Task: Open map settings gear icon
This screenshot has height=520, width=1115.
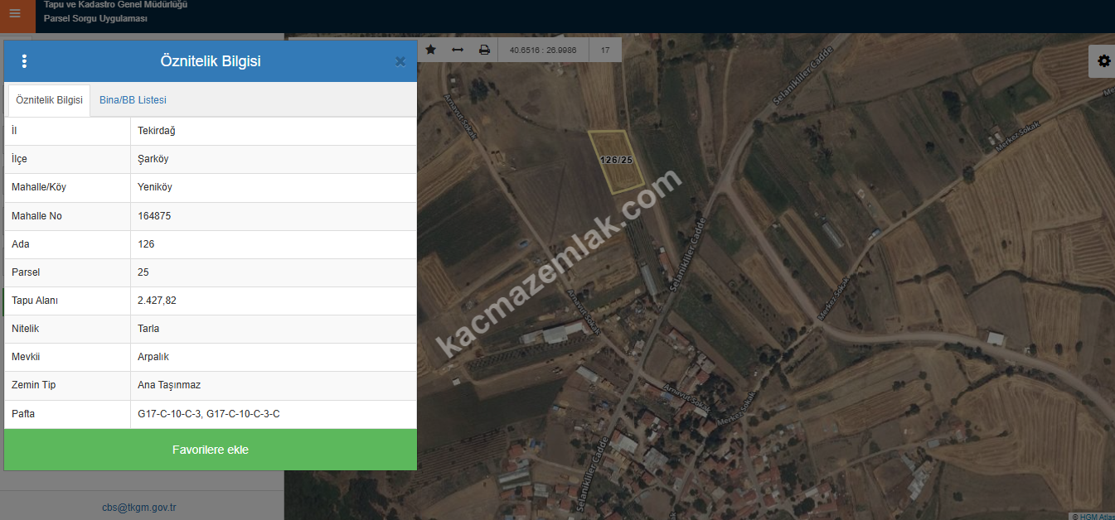Action: (1103, 61)
